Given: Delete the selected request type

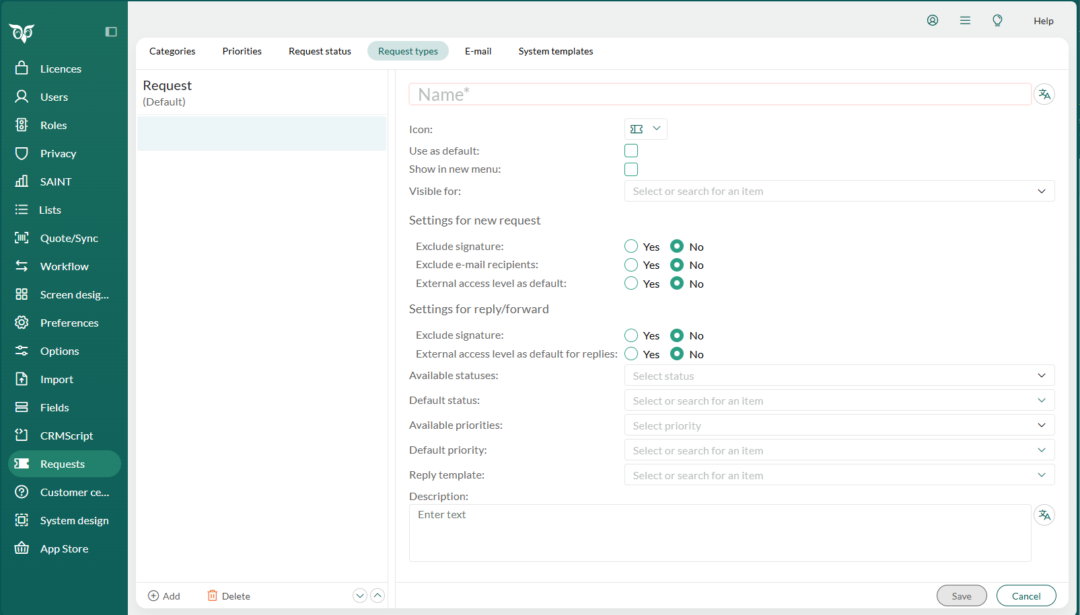Looking at the screenshot, I should 229,596.
